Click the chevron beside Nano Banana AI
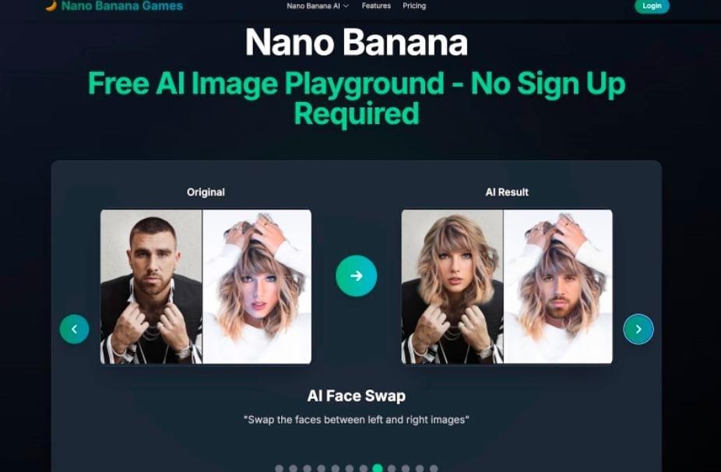 (x=346, y=6)
